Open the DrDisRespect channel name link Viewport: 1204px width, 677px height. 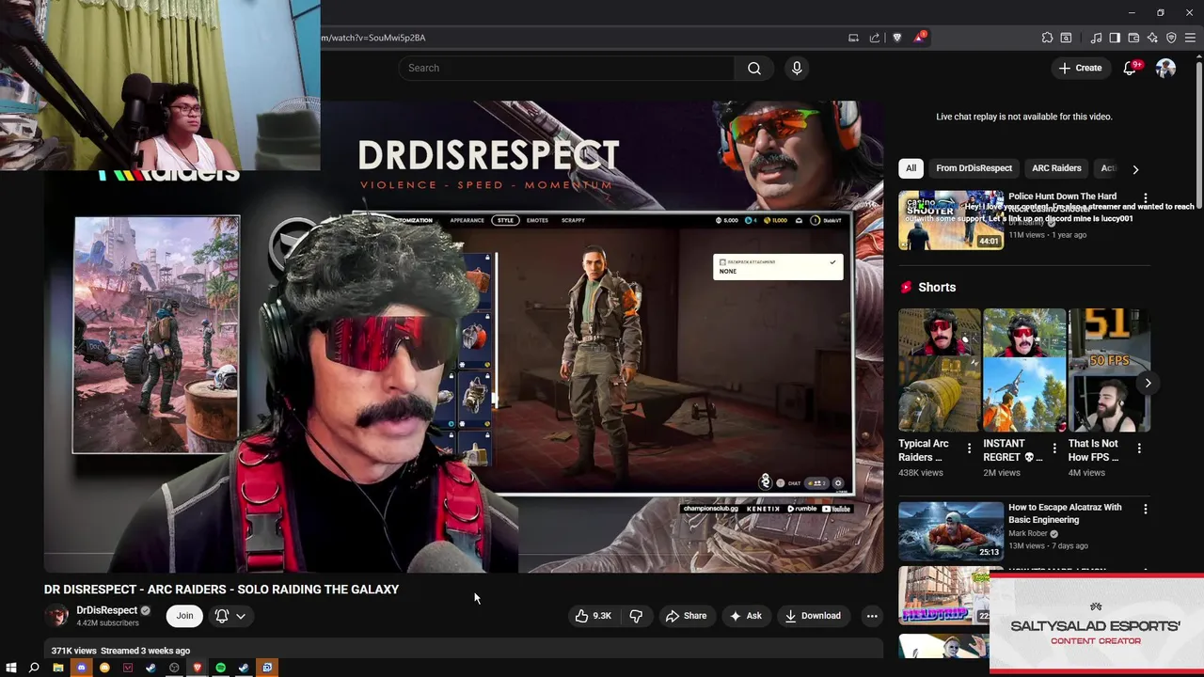(x=106, y=610)
